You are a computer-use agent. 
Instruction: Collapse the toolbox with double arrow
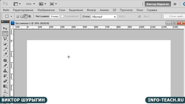(3, 22)
